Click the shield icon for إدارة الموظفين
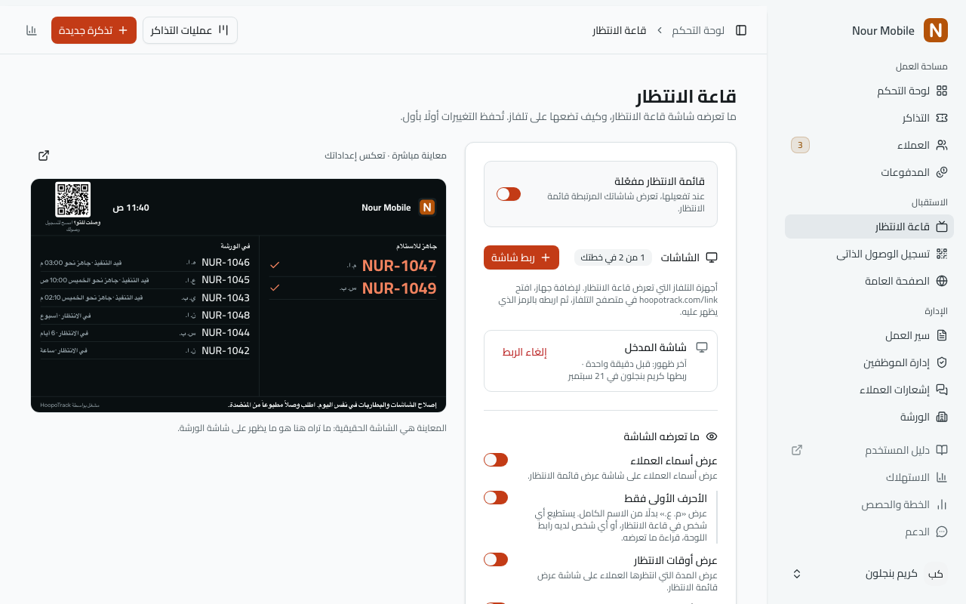The height and width of the screenshot is (604, 966). [942, 362]
